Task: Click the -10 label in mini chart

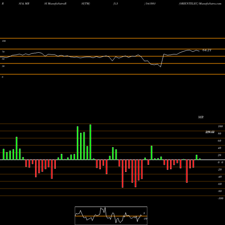Action: 145,219
